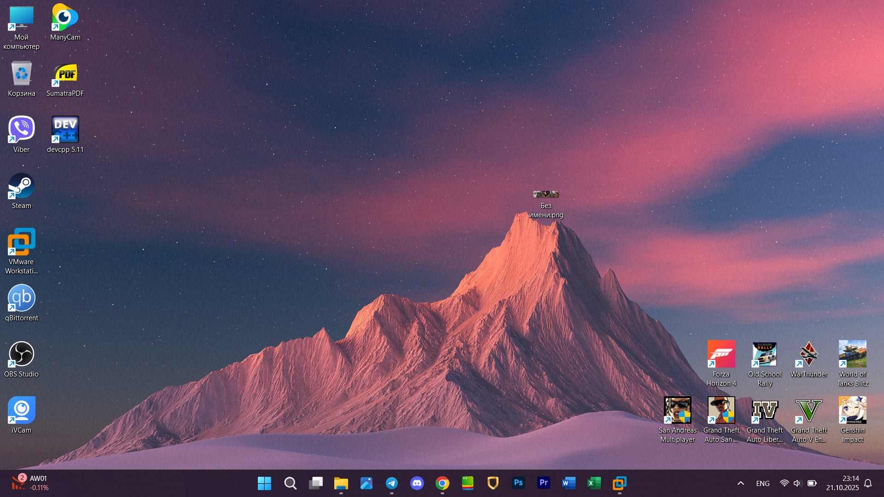Screen dimensions: 884x497
Task: Open Discord from the taskbar
Action: click(417, 483)
